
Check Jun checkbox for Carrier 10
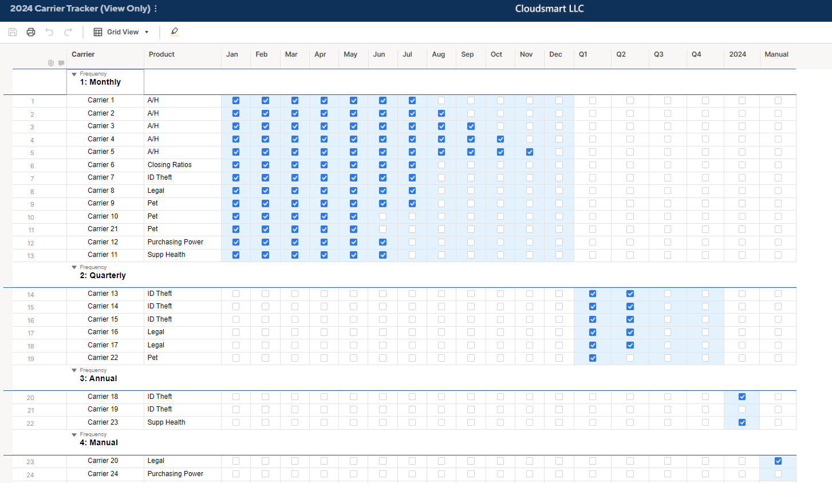pyautogui.click(x=383, y=216)
